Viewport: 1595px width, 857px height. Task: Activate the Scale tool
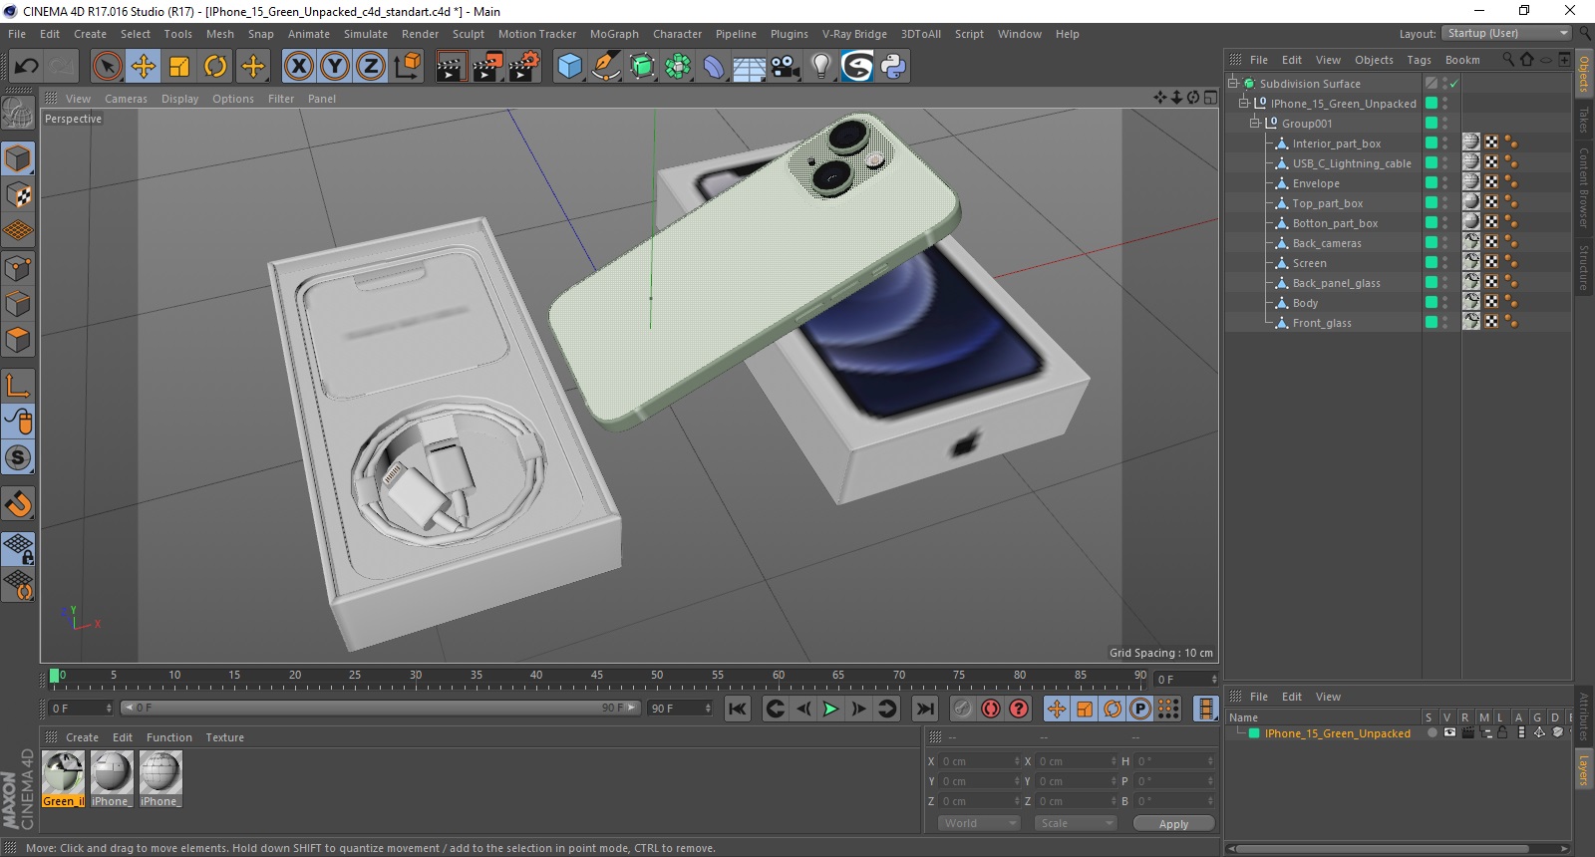[179, 67]
